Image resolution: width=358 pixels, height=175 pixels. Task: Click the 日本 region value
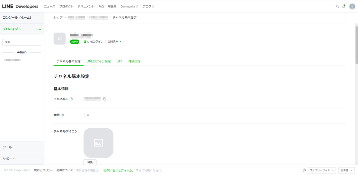87,115
